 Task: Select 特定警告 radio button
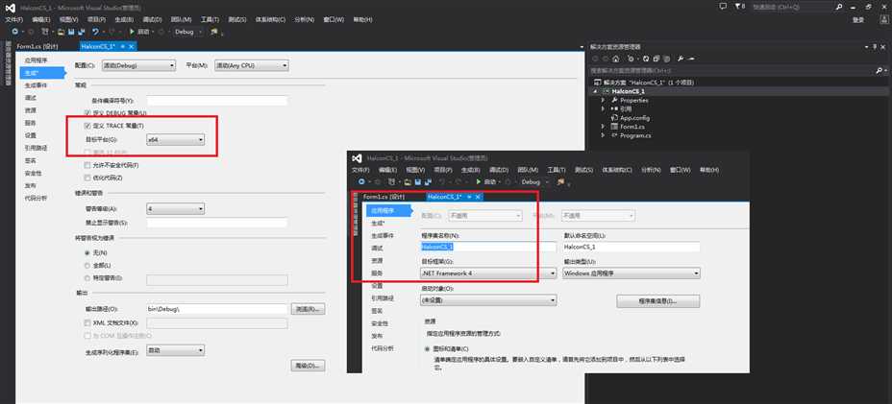pyautogui.click(x=87, y=278)
